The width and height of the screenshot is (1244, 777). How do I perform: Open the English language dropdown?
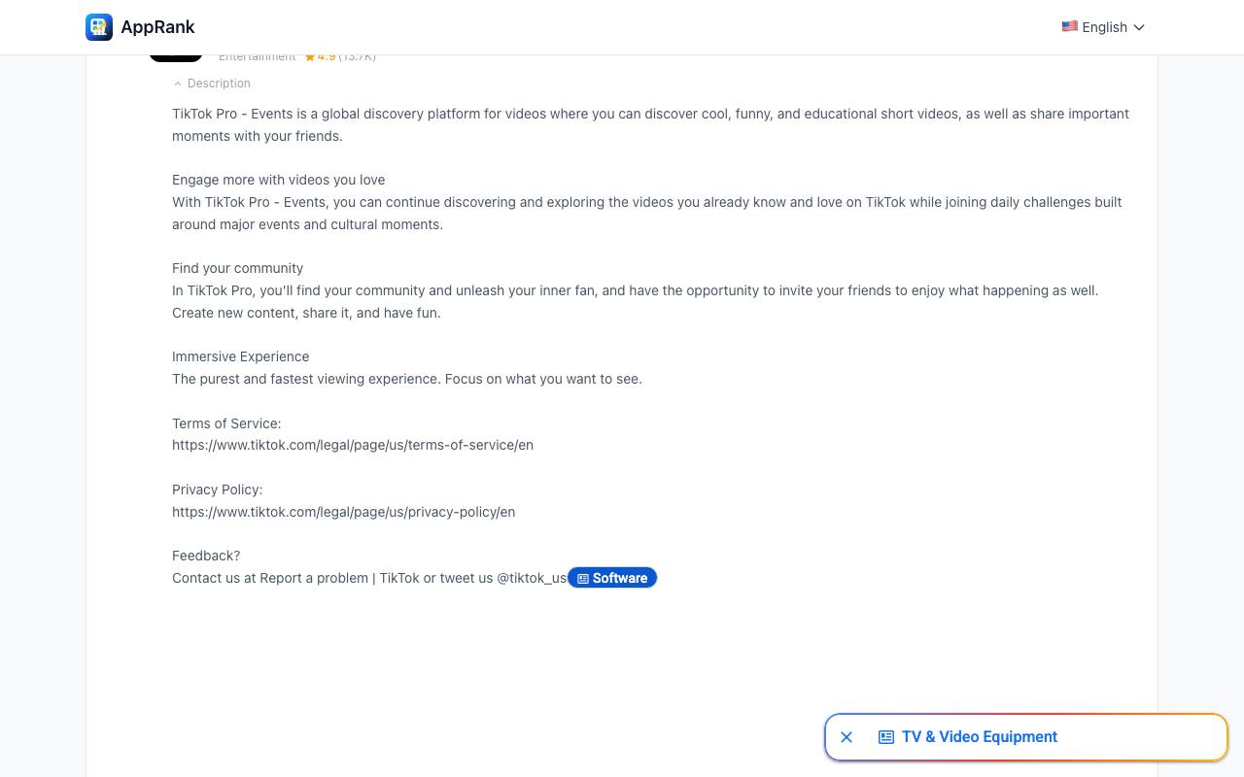1103,27
